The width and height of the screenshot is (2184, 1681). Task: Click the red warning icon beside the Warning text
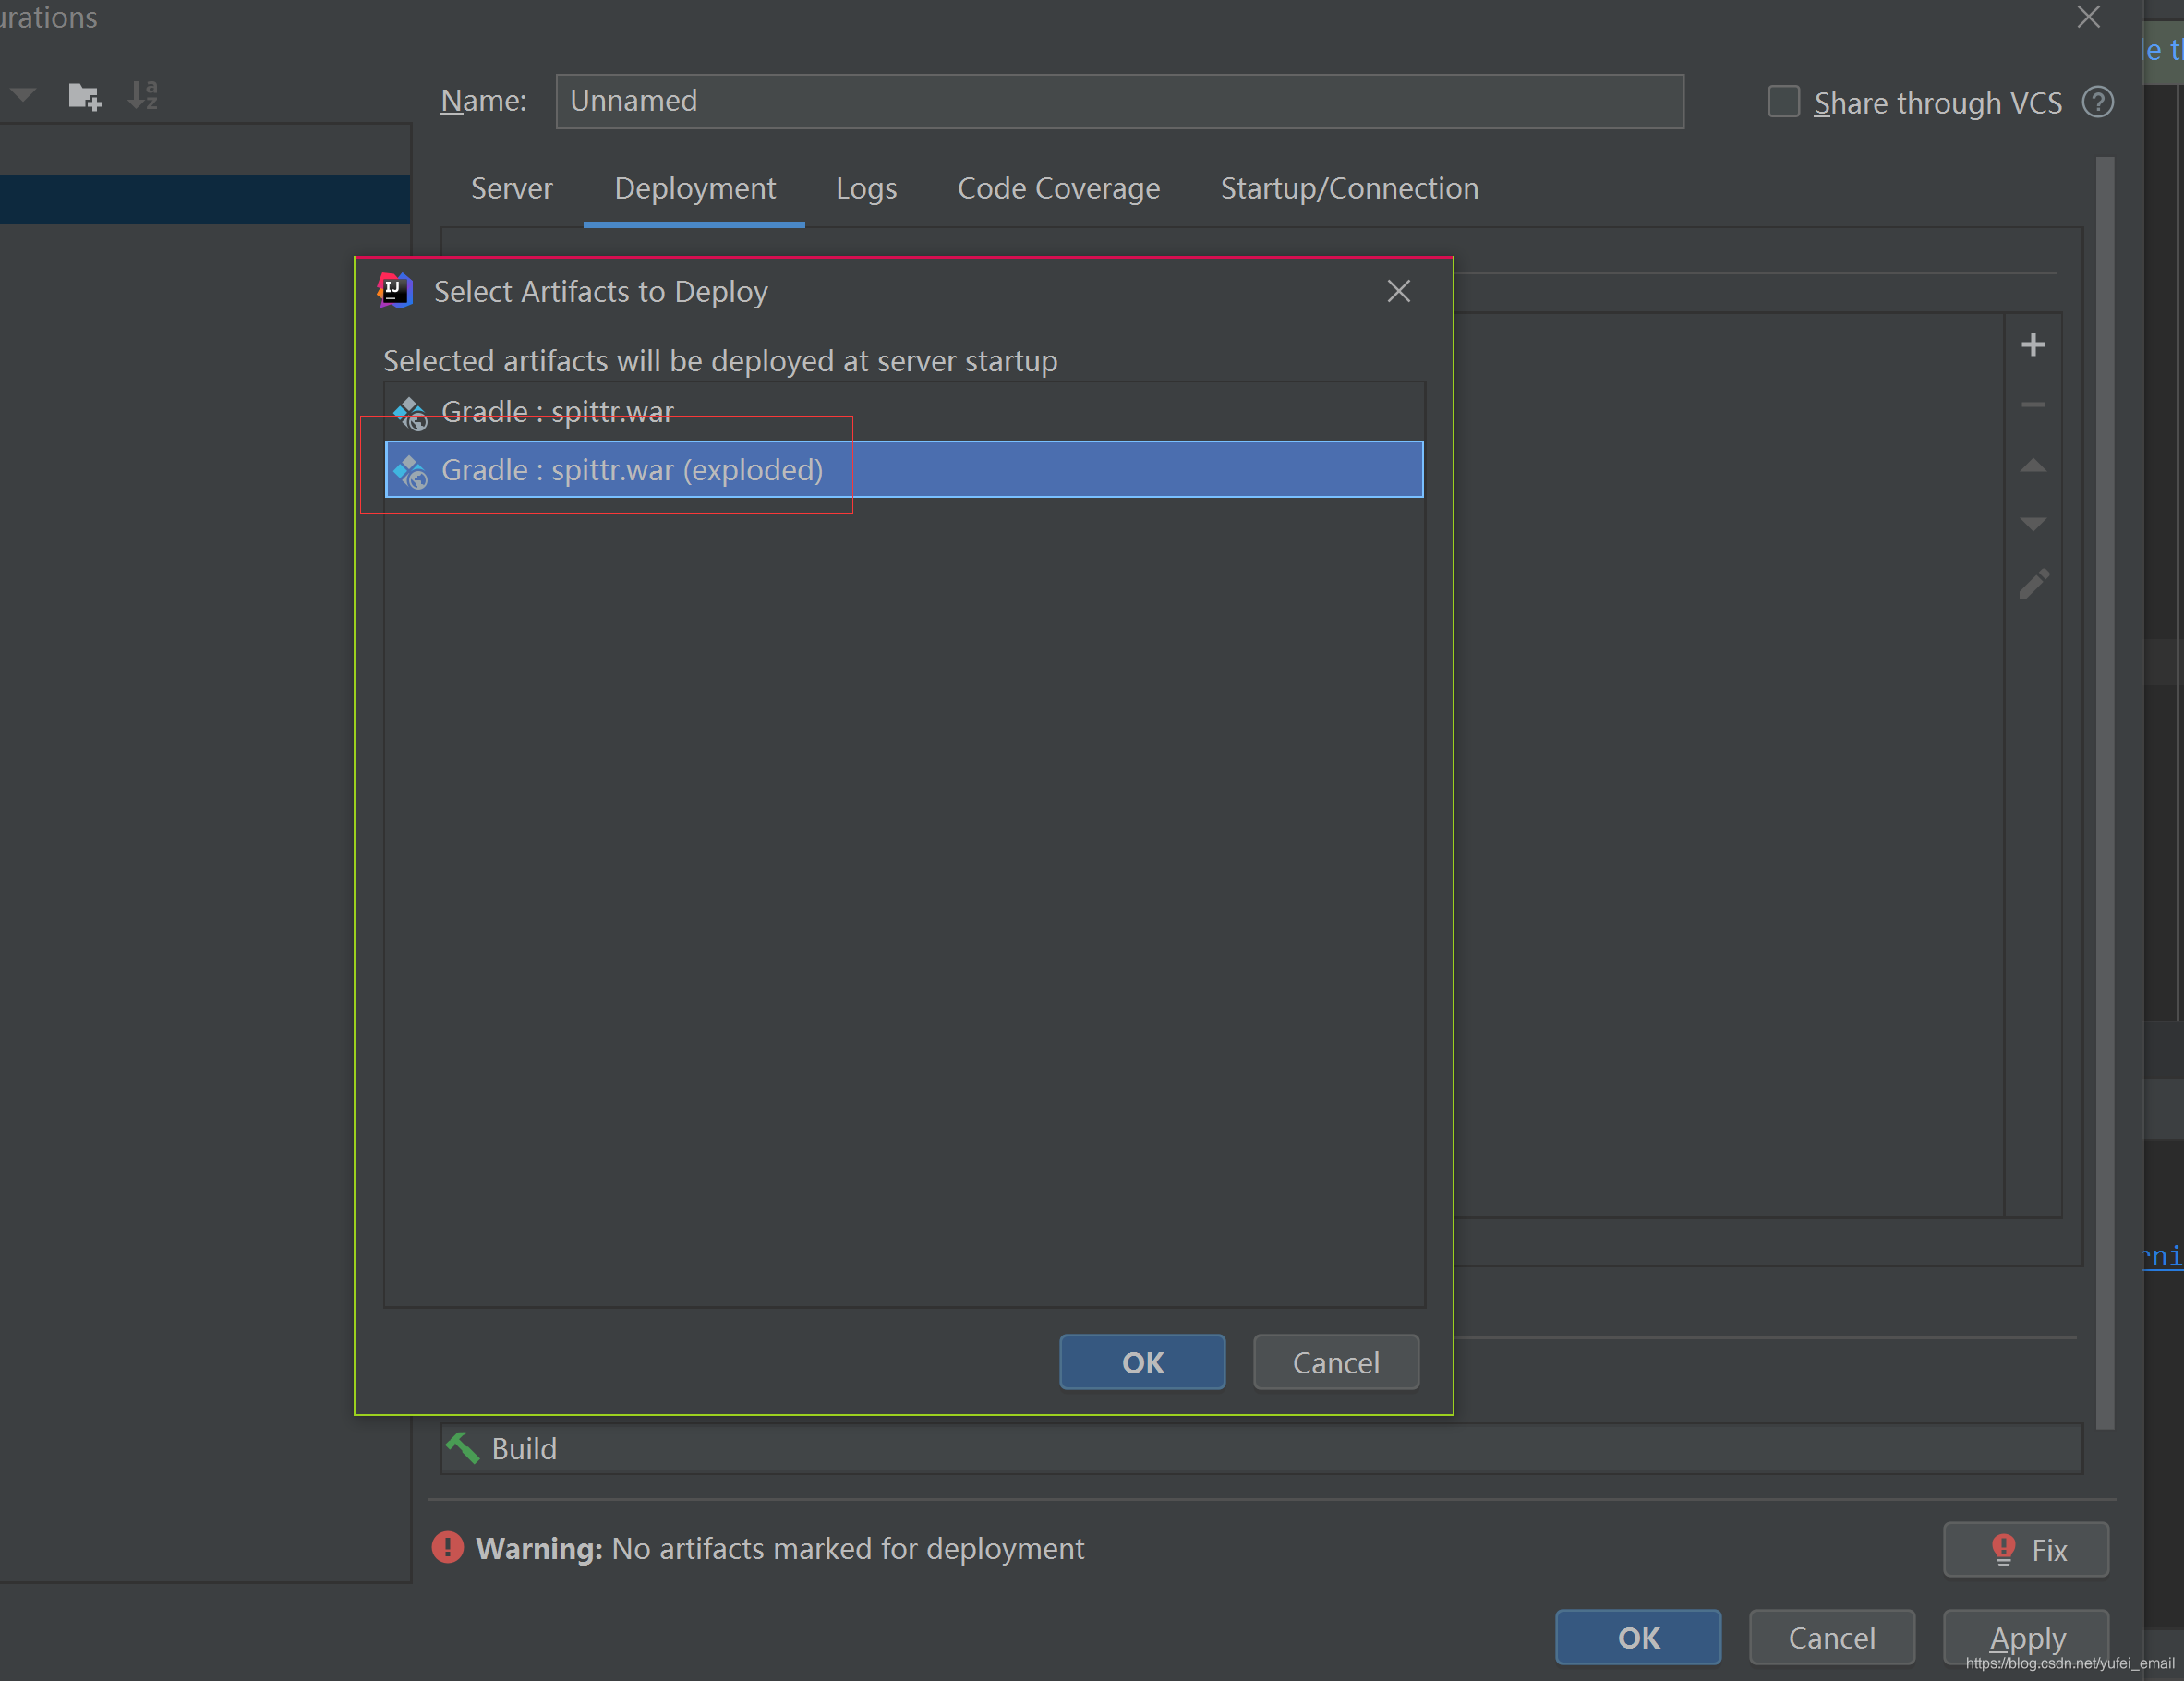447,1547
